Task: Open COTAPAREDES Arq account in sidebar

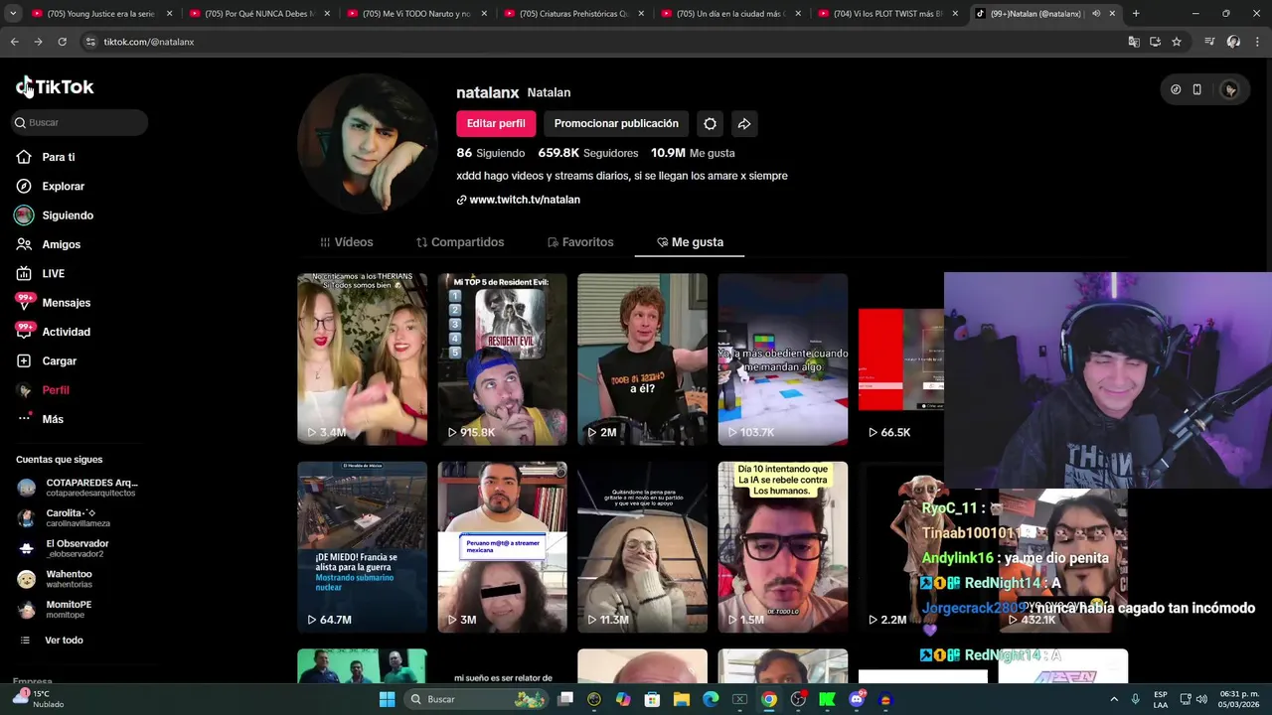Action: point(79,488)
